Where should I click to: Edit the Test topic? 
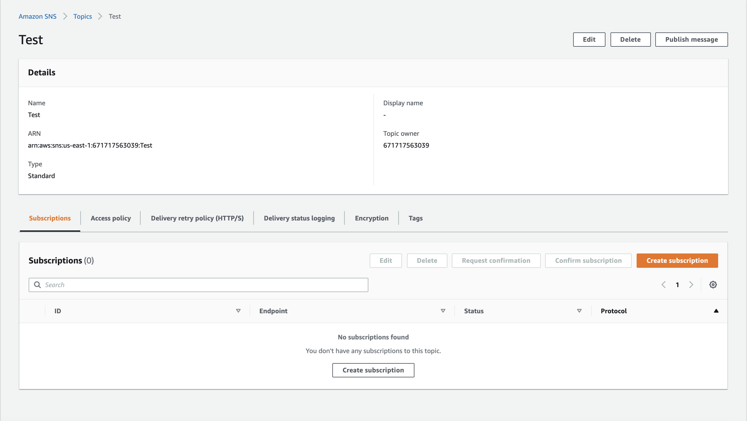point(589,40)
